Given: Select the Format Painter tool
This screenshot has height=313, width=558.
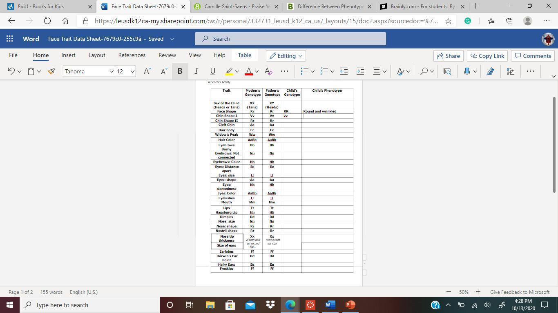Looking at the screenshot, I should click(51, 71).
